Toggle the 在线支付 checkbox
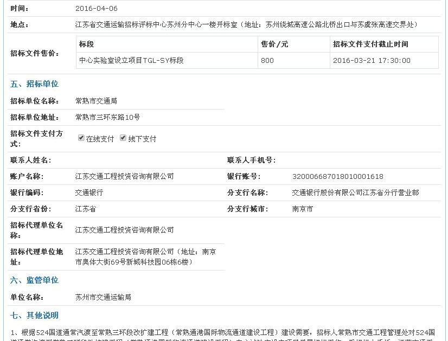This screenshot has width=448, height=341. (x=81, y=138)
